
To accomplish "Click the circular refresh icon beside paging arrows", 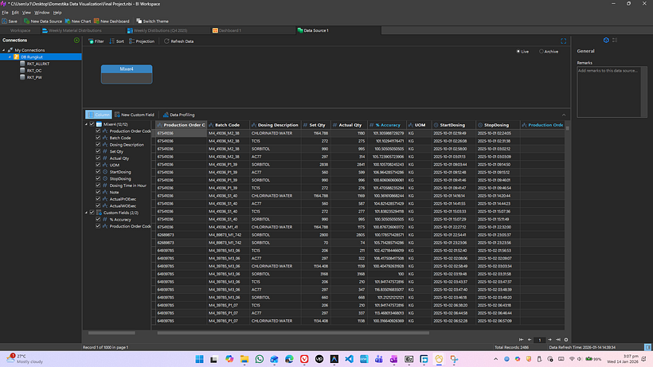I will click(x=566, y=340).
